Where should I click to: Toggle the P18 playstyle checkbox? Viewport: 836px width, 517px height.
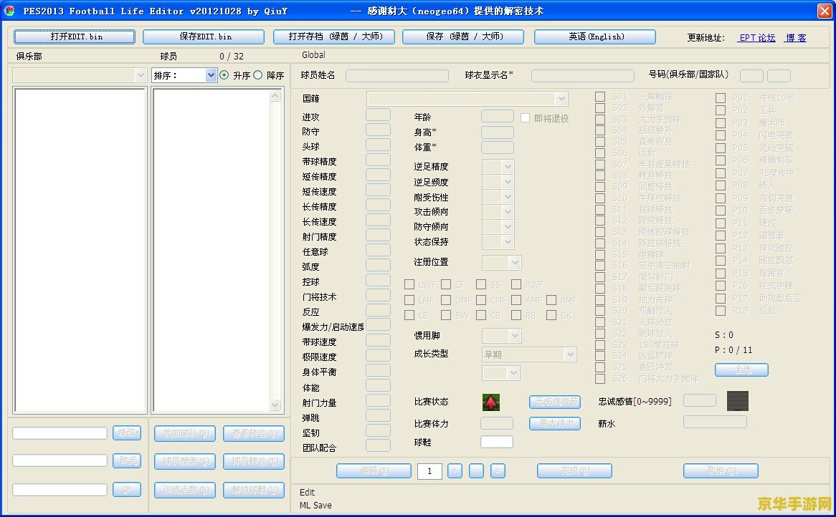(721, 310)
